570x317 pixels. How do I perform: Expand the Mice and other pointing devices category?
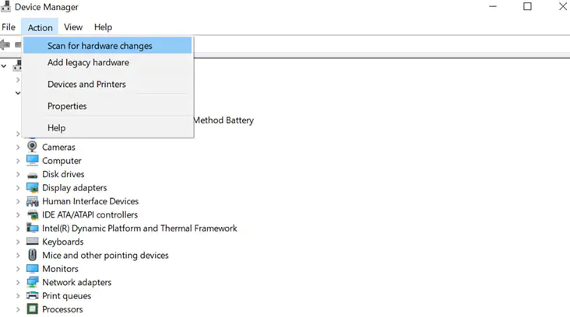(x=17, y=256)
